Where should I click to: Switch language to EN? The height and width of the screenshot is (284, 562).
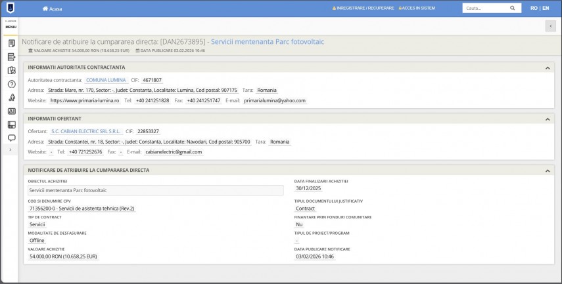pyautogui.click(x=545, y=9)
